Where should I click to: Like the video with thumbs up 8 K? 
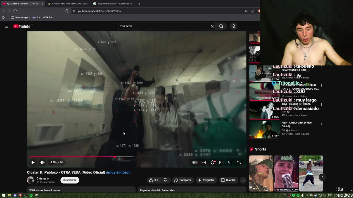[154, 180]
